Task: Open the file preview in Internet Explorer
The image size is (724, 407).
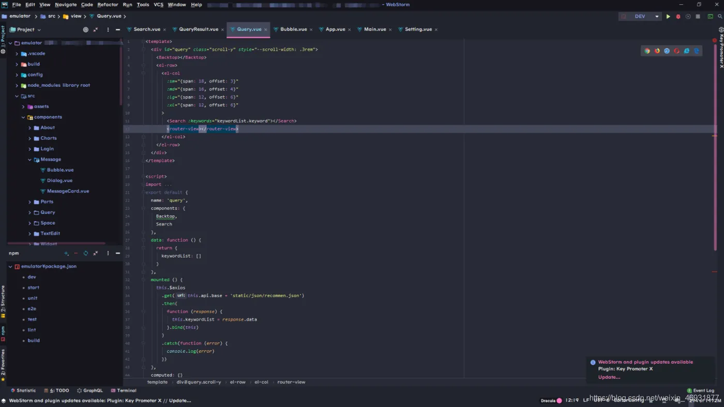Action: [686, 51]
